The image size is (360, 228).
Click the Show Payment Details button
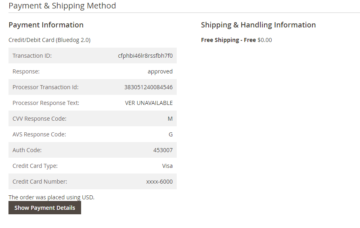click(x=45, y=208)
